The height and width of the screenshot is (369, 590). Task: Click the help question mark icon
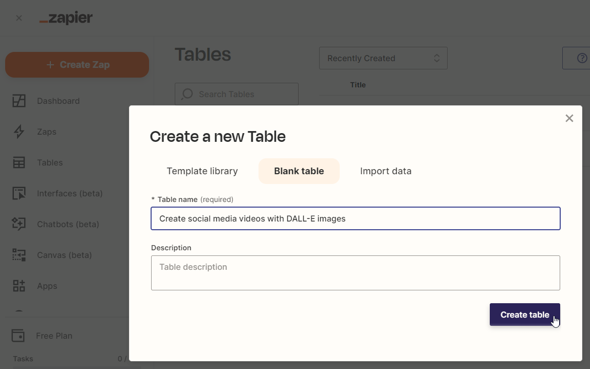582,58
